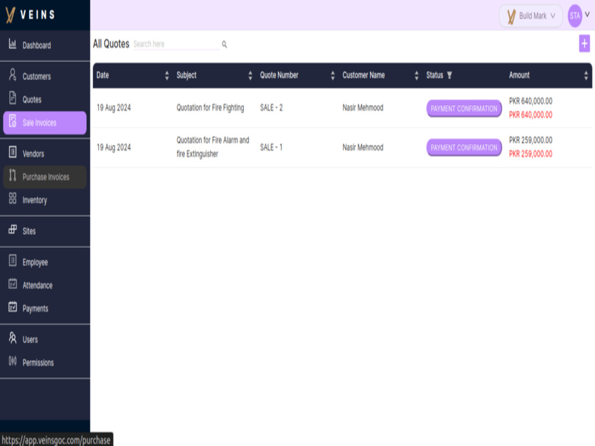595x446 pixels.
Task: Click subject Quotation for Fire Alarm and fire Extinguisher
Action: coord(213,147)
